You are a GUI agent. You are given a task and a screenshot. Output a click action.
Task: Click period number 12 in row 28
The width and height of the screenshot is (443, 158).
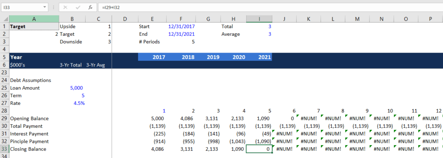430,111
